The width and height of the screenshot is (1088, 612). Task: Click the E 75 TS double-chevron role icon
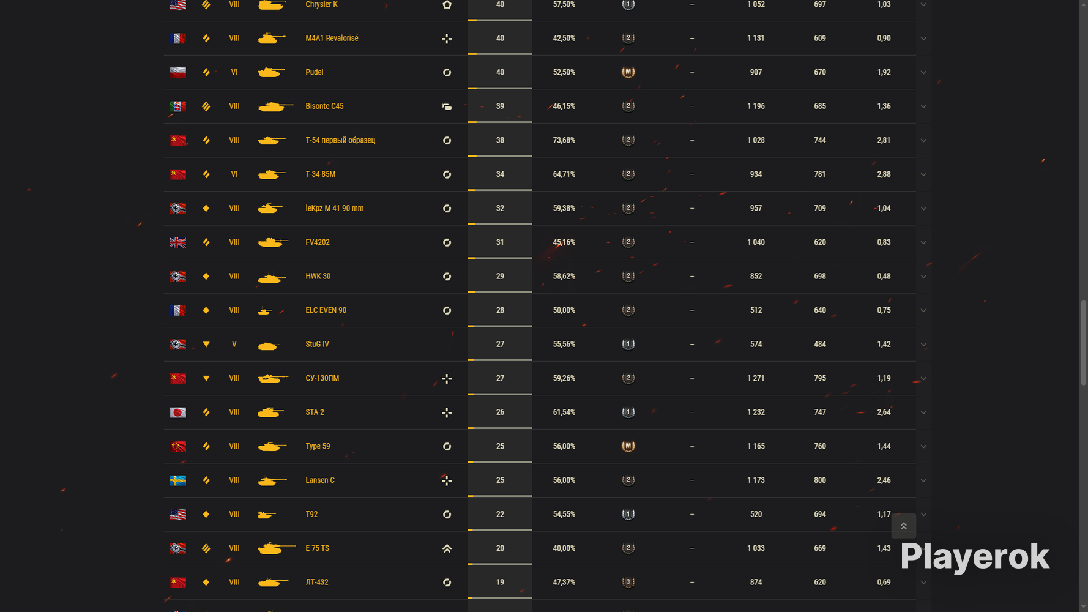(x=447, y=548)
